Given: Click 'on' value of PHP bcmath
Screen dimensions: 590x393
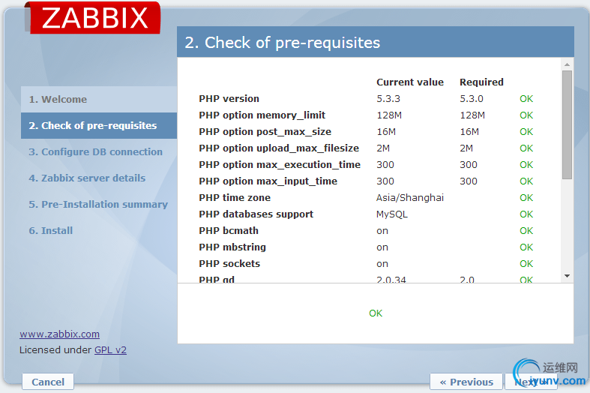Looking at the screenshot, I should coord(382,231).
